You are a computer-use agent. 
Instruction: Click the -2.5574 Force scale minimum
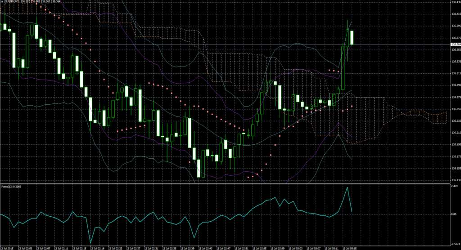pos(456,244)
